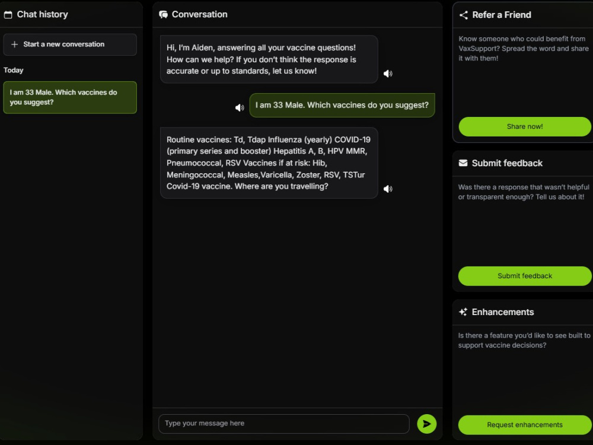Play audio for Aiden's greeting message
593x445 pixels.
pyautogui.click(x=388, y=74)
